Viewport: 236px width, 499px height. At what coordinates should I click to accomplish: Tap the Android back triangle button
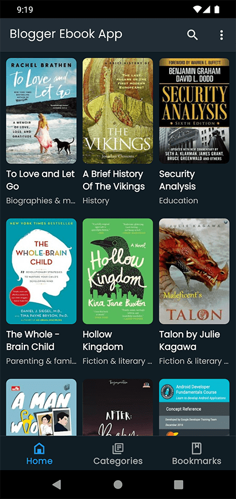[57, 485]
